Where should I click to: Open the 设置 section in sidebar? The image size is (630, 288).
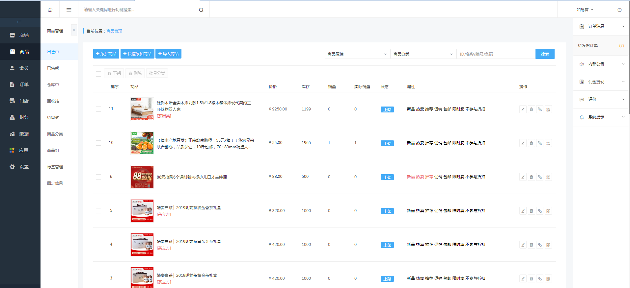20,167
